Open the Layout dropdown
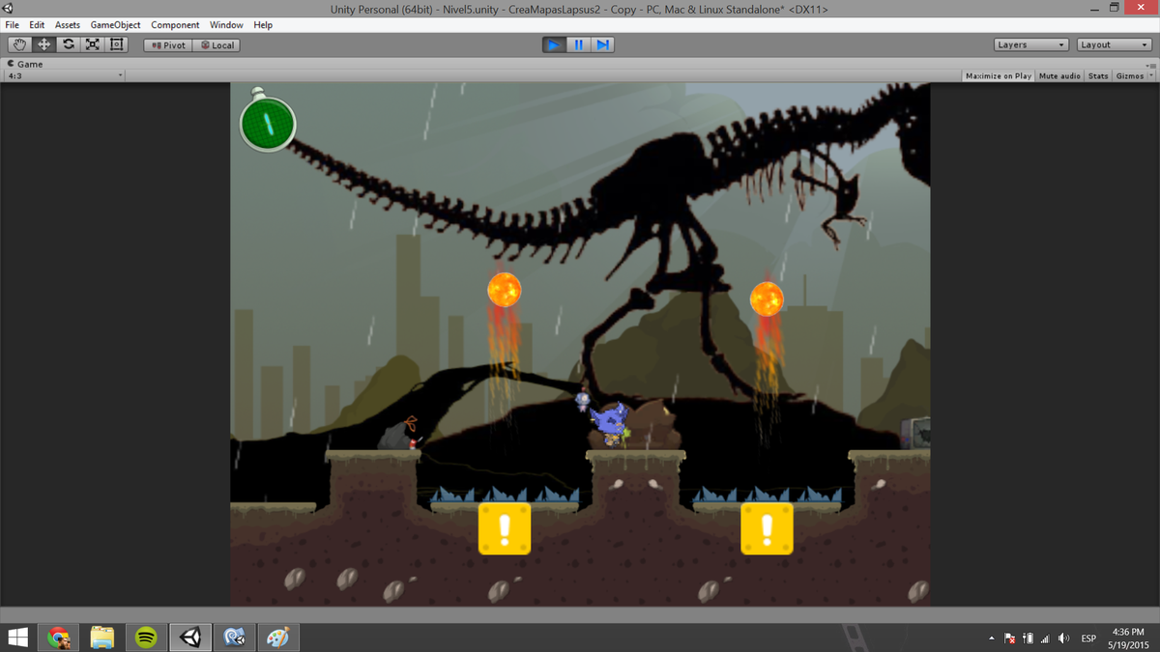The image size is (1160, 652). pyautogui.click(x=1115, y=44)
